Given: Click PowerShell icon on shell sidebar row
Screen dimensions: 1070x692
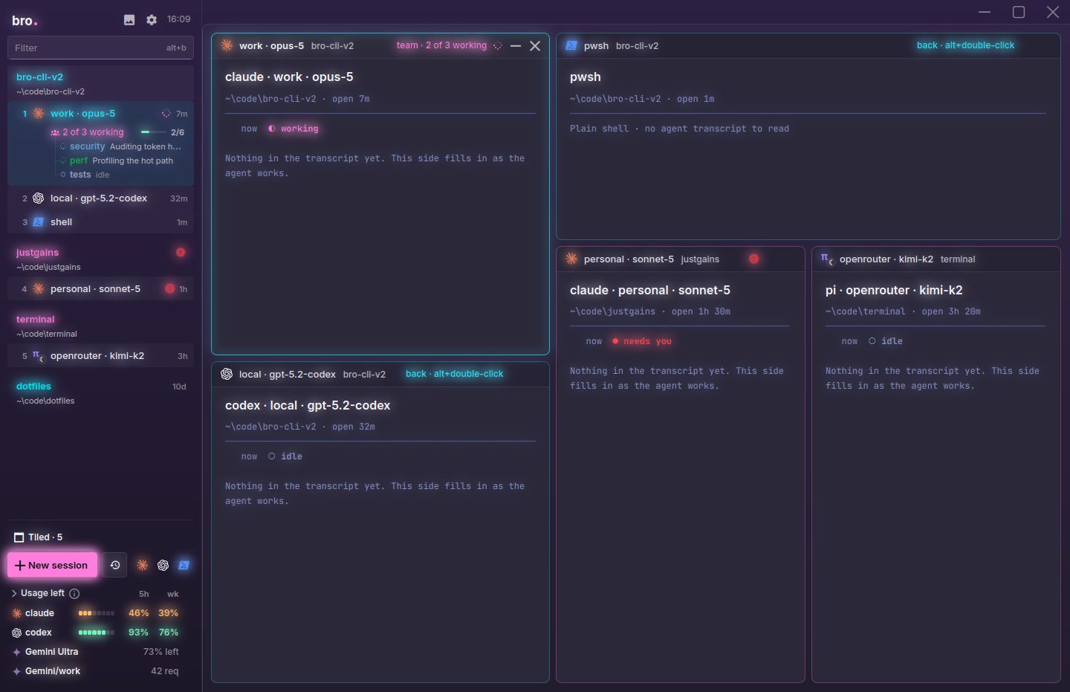Looking at the screenshot, I should click(x=39, y=222).
